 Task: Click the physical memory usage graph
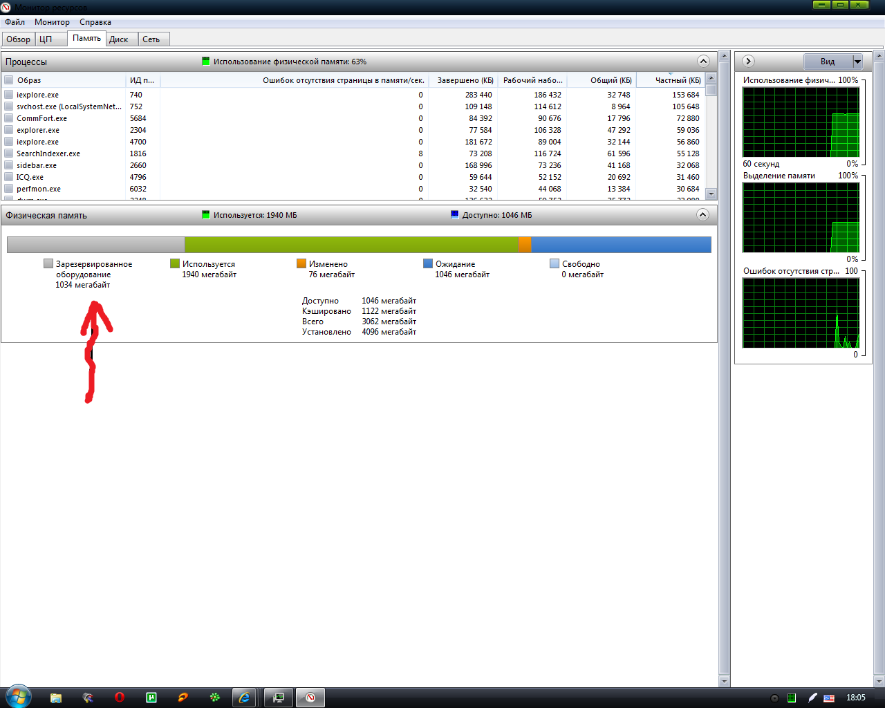click(801, 122)
